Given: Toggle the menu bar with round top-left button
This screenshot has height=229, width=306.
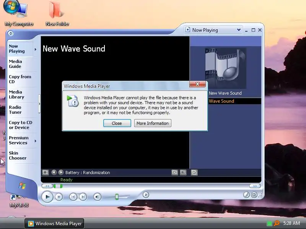Looking at the screenshot, I should [11, 33].
